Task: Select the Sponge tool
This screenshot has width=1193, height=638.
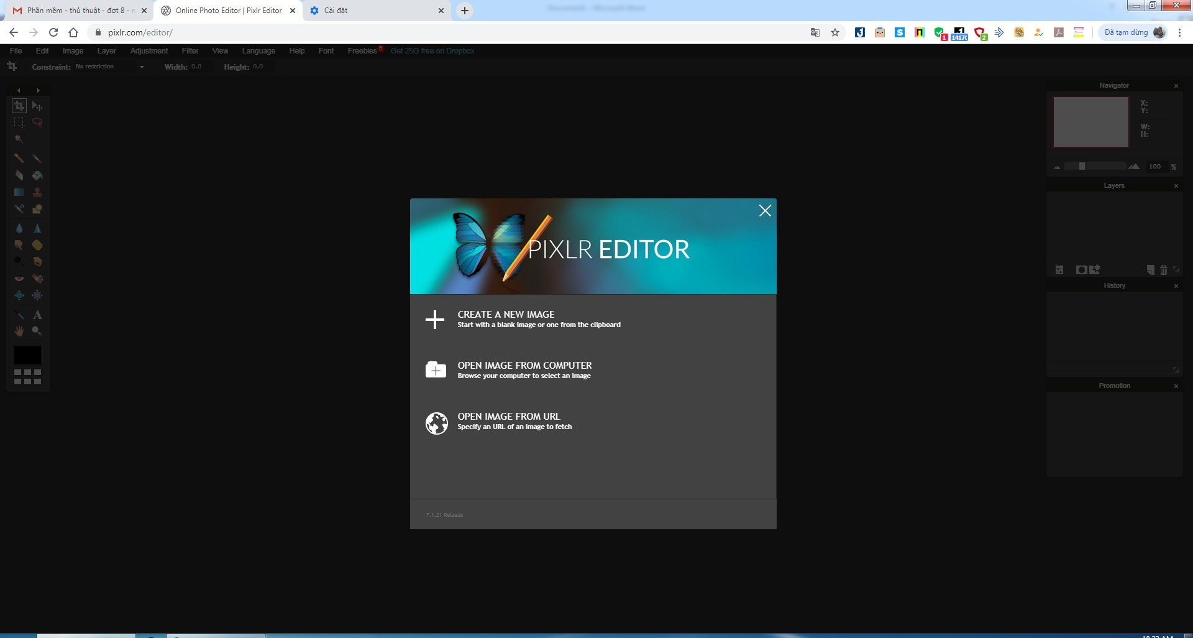Action: (37, 245)
